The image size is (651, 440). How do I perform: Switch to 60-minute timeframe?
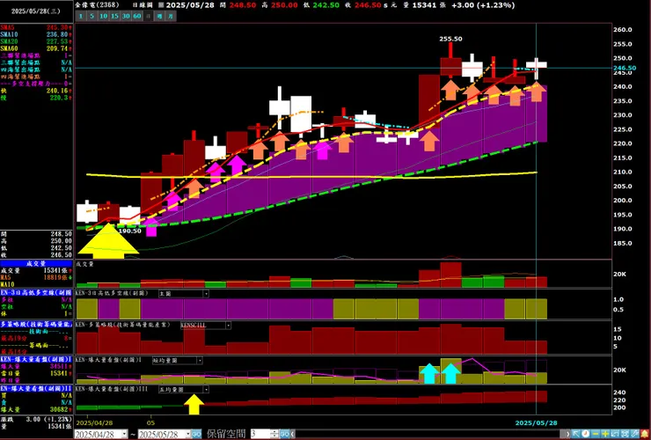click(x=137, y=16)
